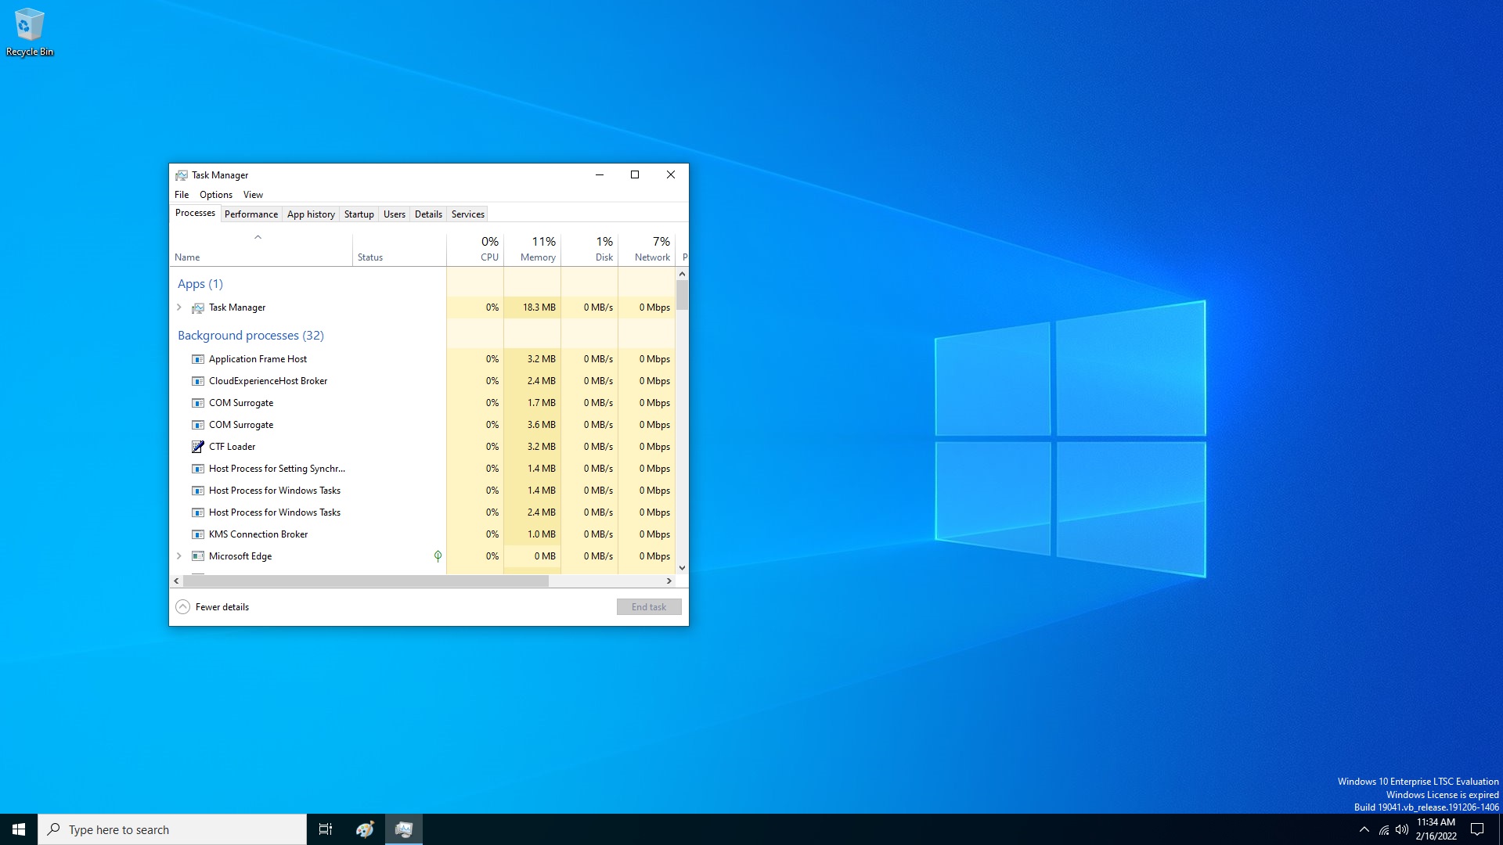
Task: Switch to the App history tab
Action: (x=311, y=214)
